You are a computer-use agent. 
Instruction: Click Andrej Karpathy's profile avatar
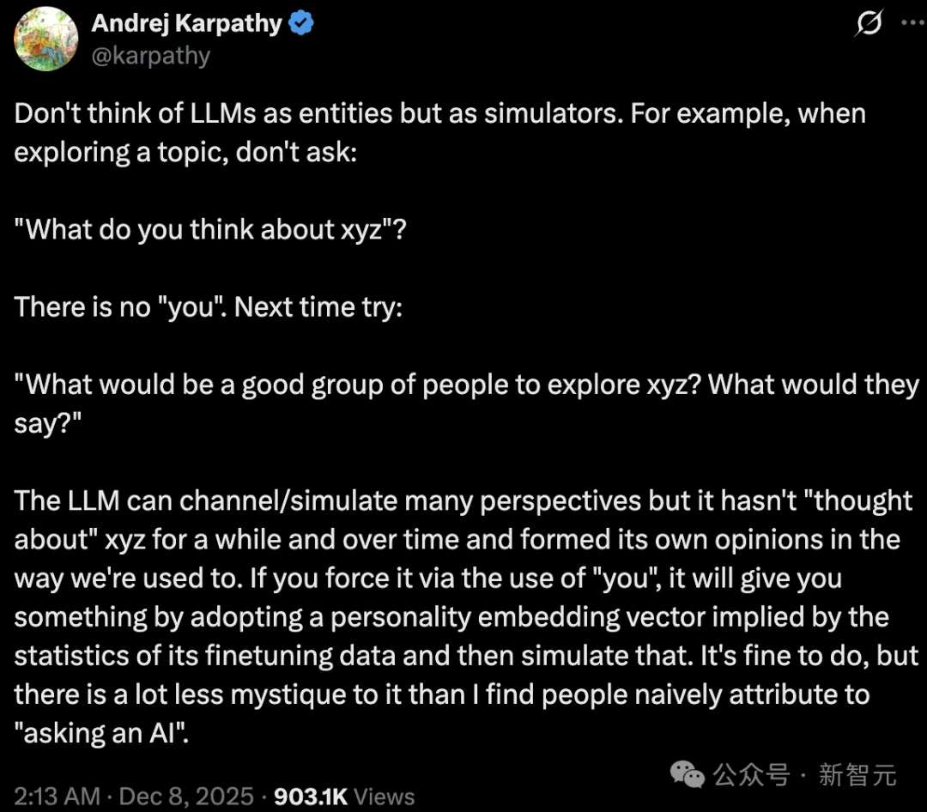tap(46, 39)
